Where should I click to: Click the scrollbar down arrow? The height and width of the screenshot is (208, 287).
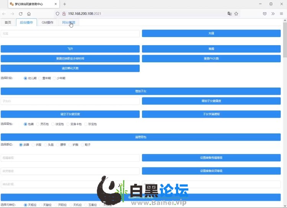tap(285, 206)
